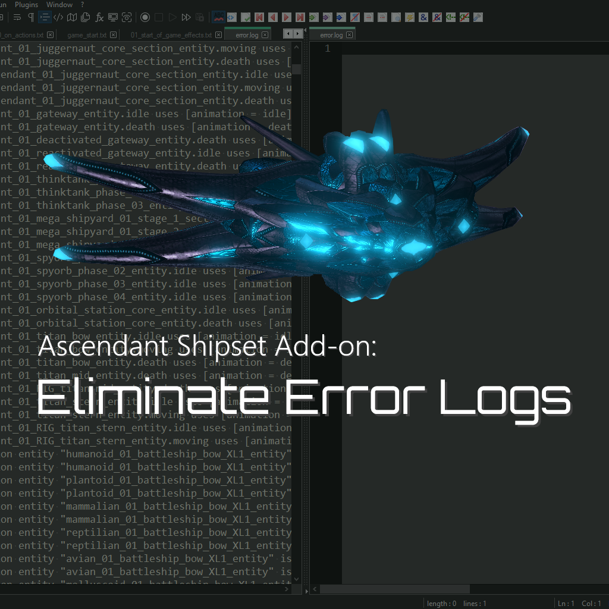Image resolution: width=609 pixels, height=609 pixels.
Task: Select error.log tab in right view
Action: 331,35
